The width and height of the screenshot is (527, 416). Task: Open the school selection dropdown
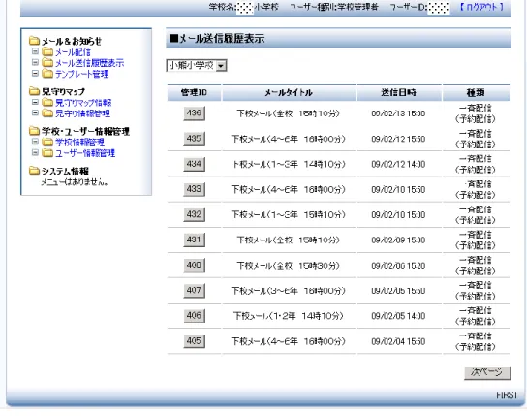[197, 66]
